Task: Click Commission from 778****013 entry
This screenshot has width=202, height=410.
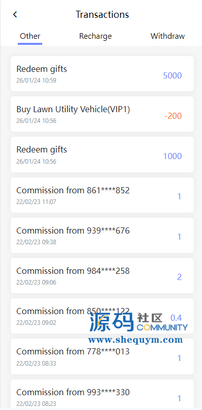Action: tap(102, 356)
